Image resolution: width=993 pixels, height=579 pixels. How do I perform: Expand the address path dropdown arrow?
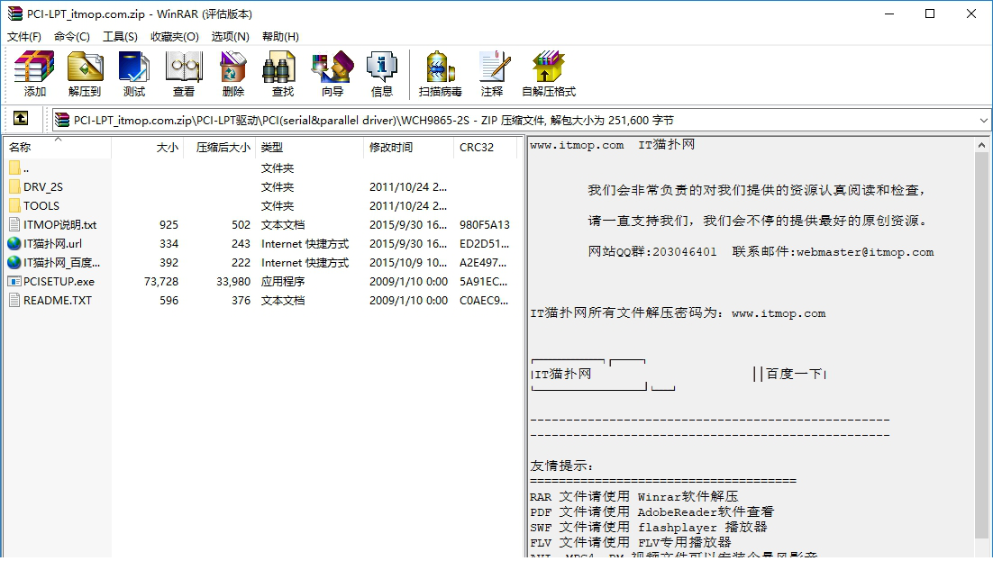[983, 121]
